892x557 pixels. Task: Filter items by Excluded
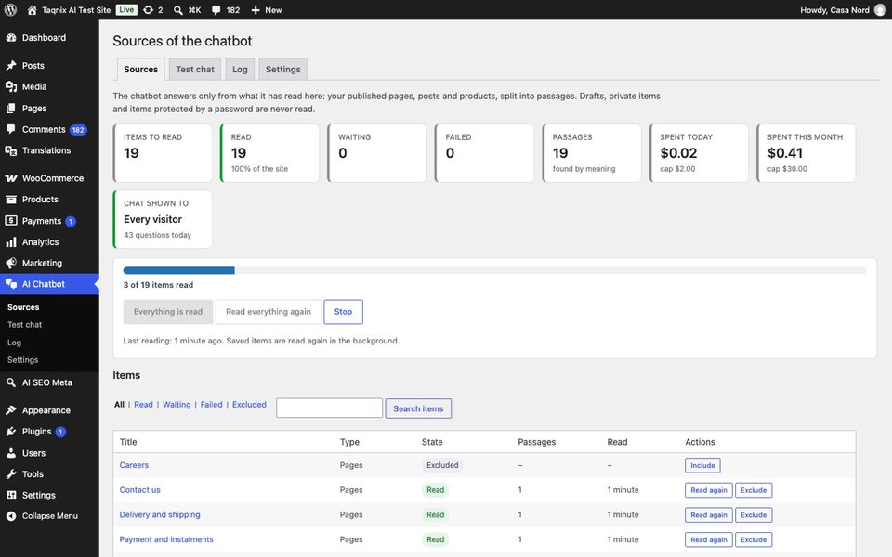pos(249,405)
